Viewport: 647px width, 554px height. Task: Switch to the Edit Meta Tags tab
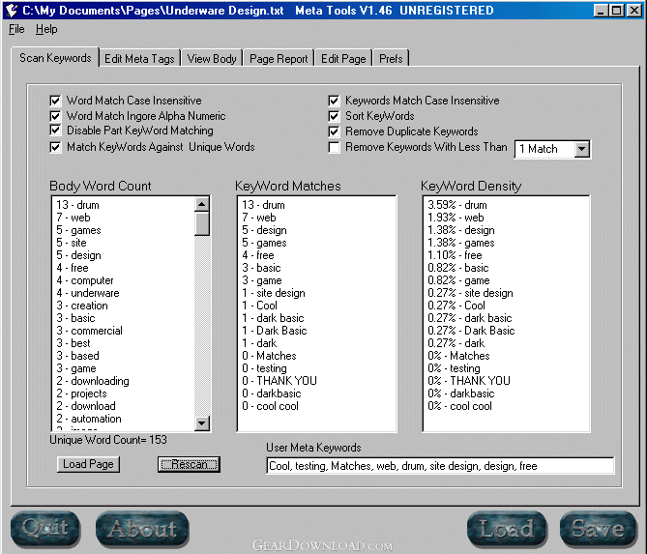(x=139, y=59)
